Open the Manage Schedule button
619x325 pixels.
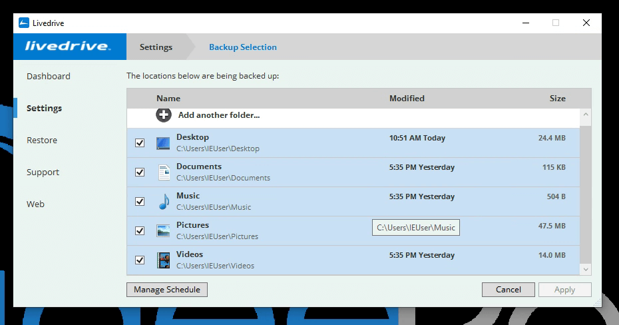pos(167,290)
